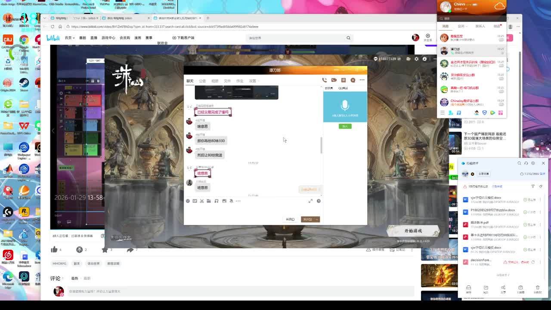The width and height of the screenshot is (551, 310).
Task: Open the transfer helper settings gear
Action: (x=533, y=163)
